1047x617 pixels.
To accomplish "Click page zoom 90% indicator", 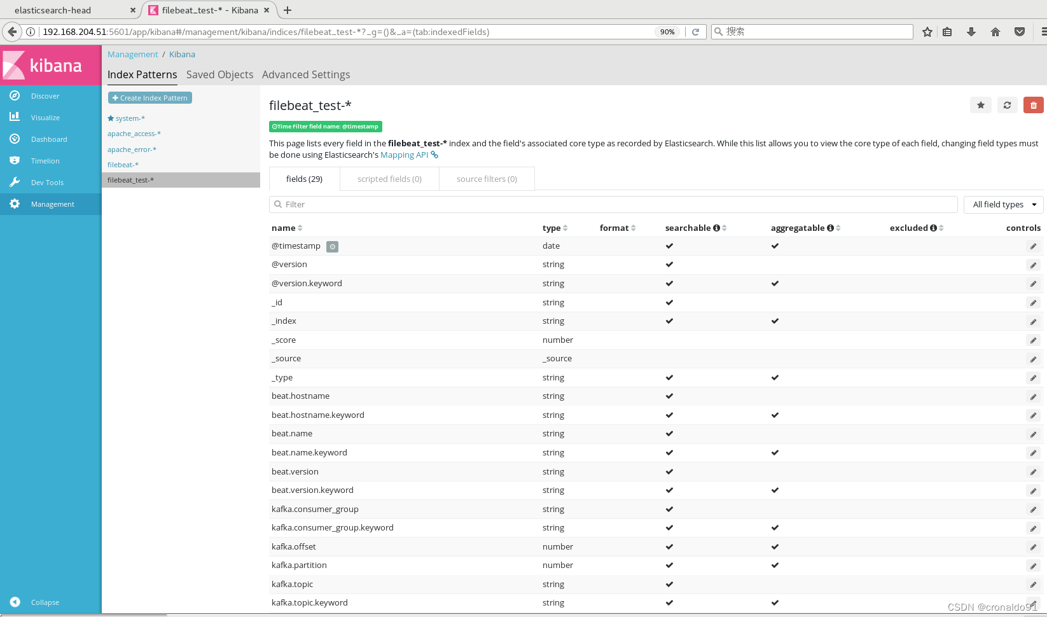I will [667, 32].
